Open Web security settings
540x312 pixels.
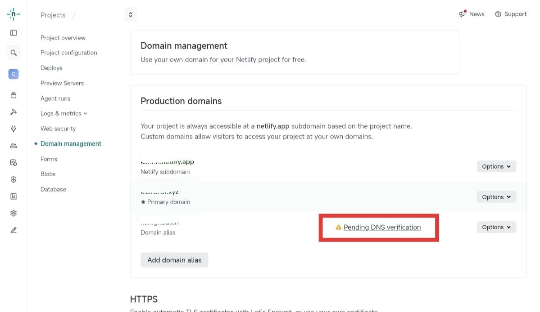pyautogui.click(x=58, y=129)
